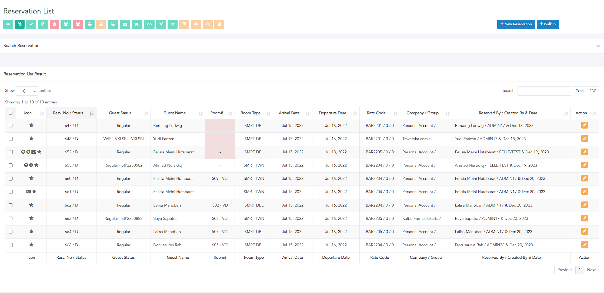
Task: Select checkbox for reservation 652
Action: (11, 152)
